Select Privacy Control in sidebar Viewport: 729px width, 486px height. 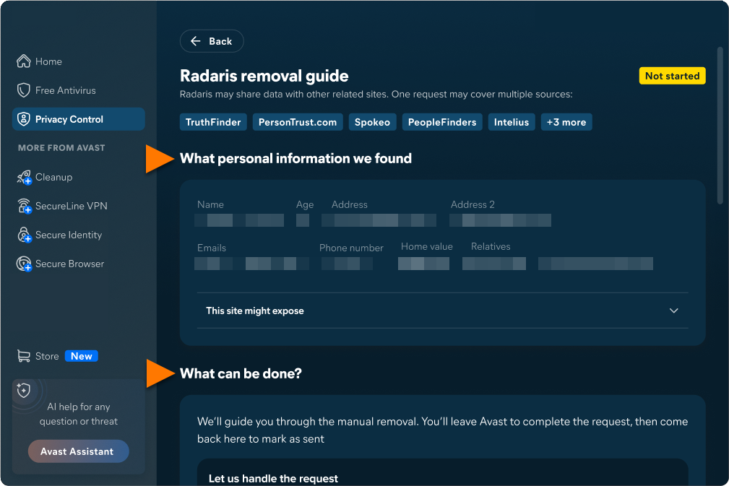79,119
